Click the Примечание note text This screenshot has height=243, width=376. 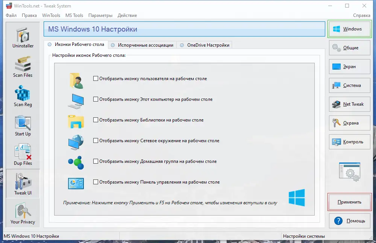click(170, 203)
